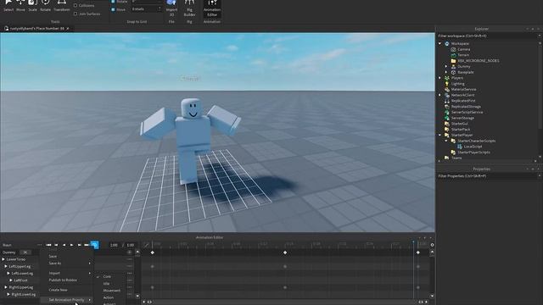Viewport: 543px width, 305px height.
Task: Select StarterPlayerScripts in Explorer
Action: (x=473, y=152)
